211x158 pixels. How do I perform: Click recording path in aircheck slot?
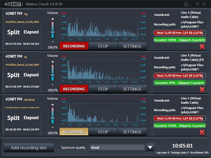point(192,110)
